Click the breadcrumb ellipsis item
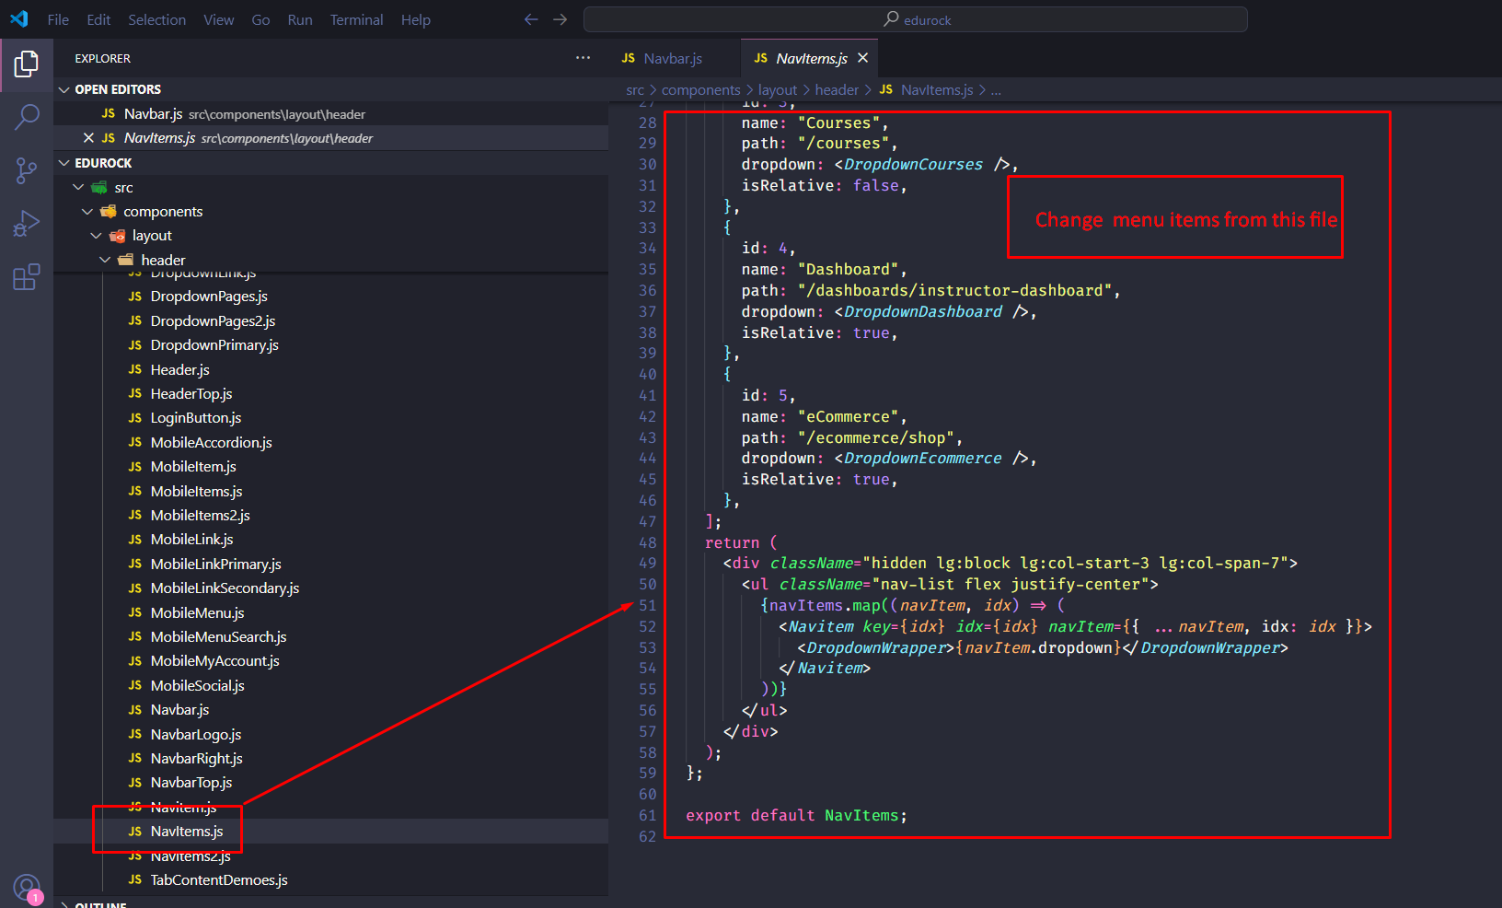Viewport: 1502px width, 908px height. pos(996,89)
